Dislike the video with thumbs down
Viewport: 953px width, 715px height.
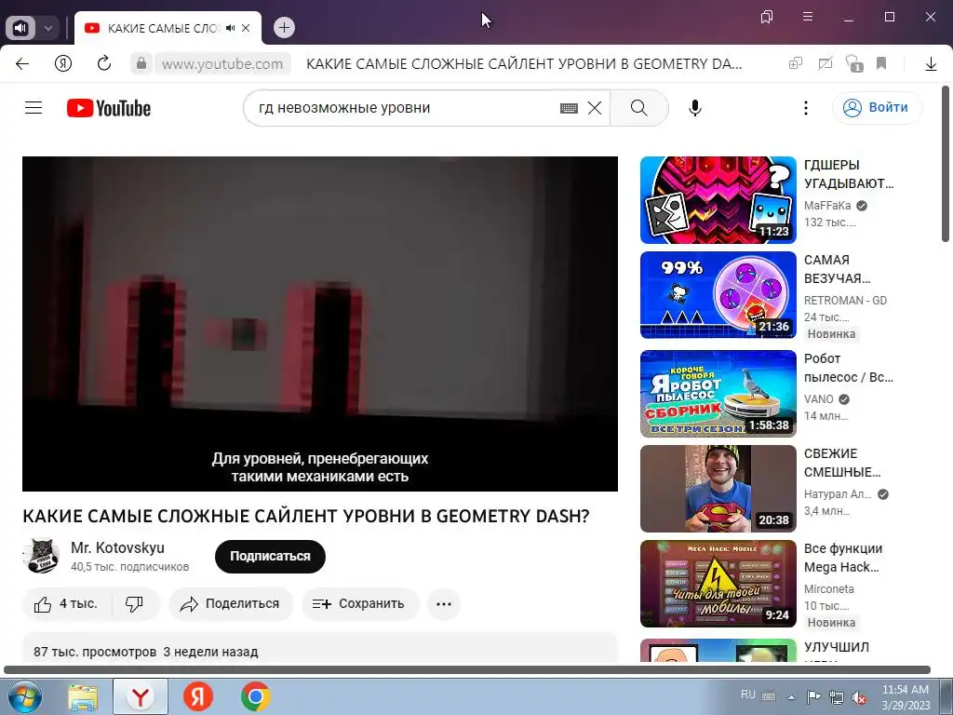point(134,603)
